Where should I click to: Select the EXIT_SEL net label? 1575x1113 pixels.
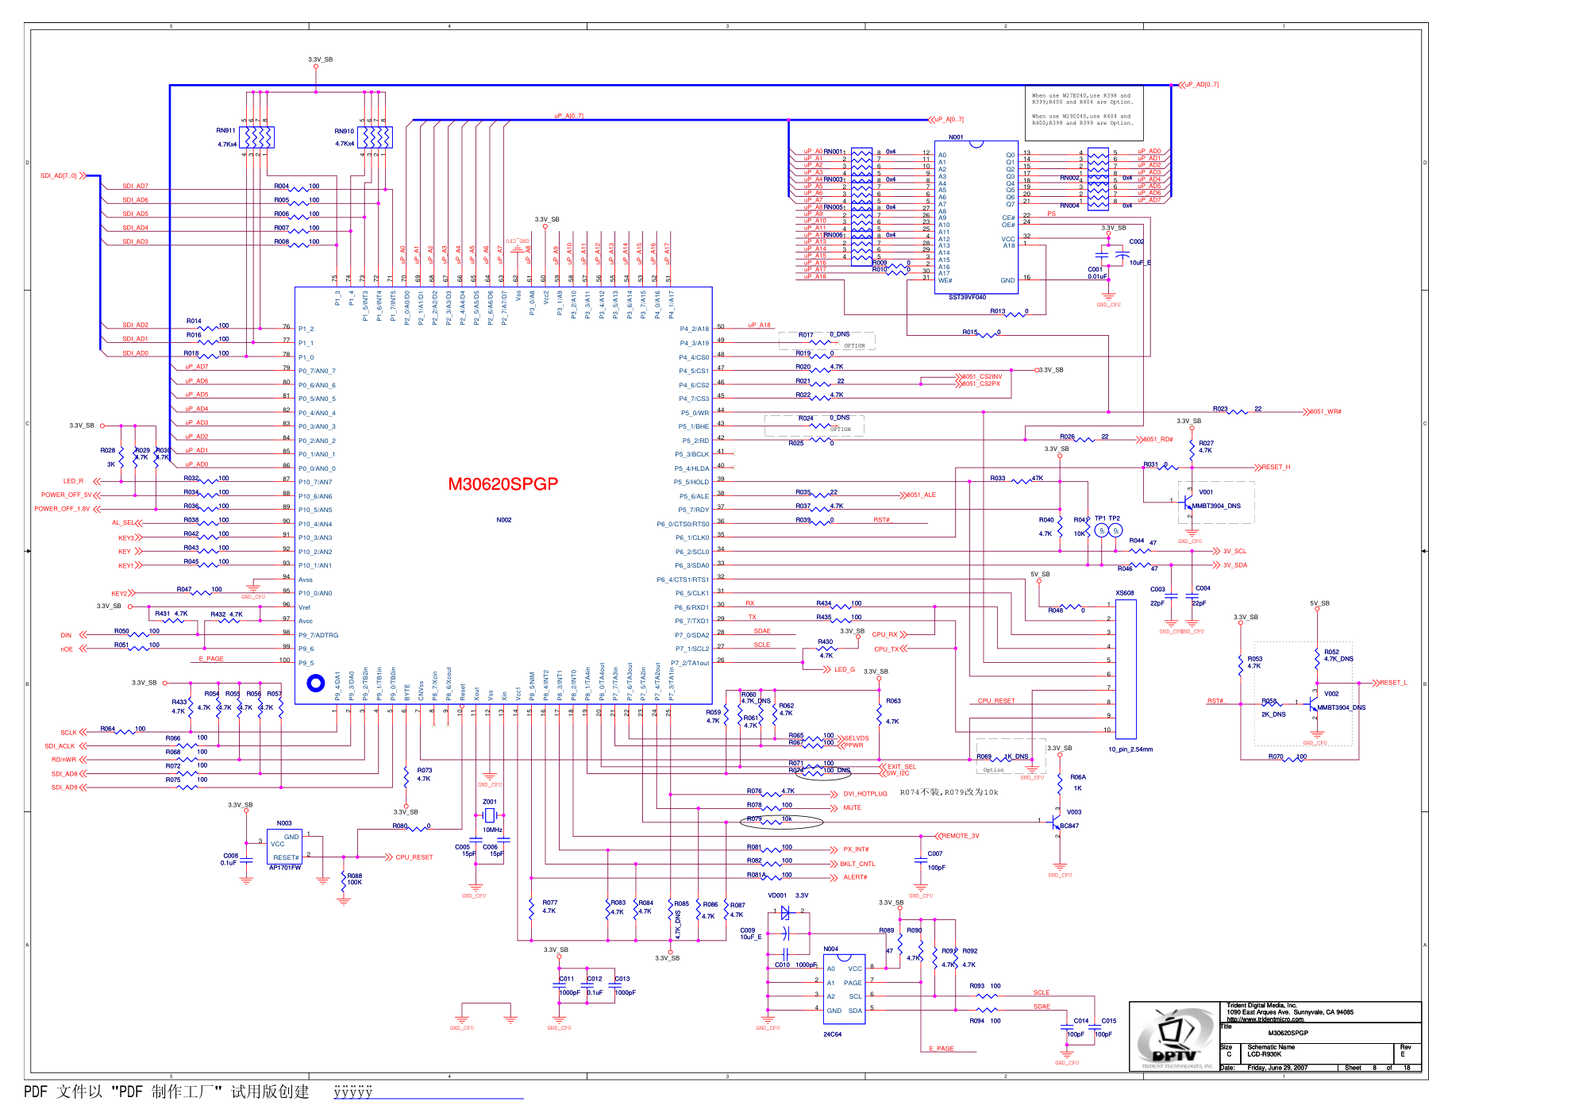(x=901, y=767)
